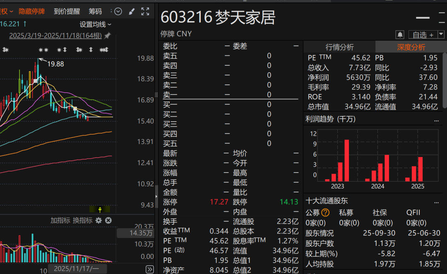Add stock to watchlist with 自选 +
The height and width of the screenshot is (274, 447).
pyautogui.click(x=423, y=35)
